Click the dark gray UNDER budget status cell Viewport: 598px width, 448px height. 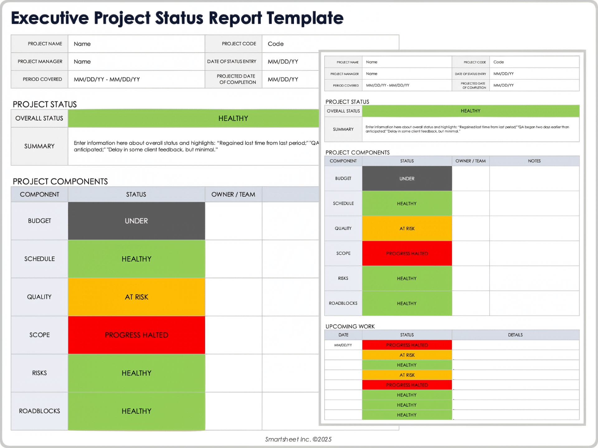[x=136, y=221]
